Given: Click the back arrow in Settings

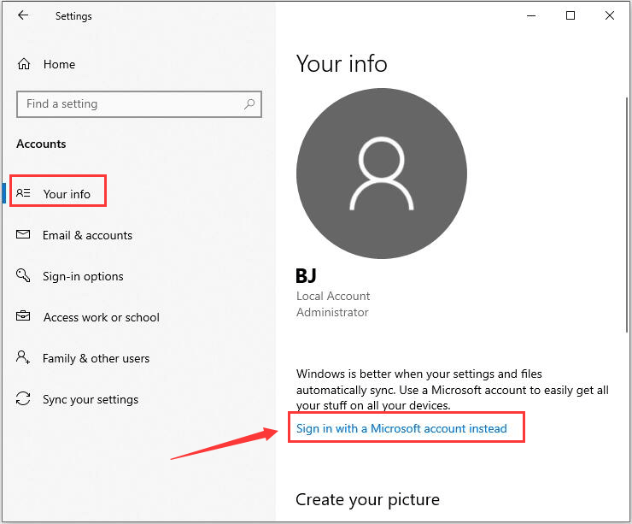Looking at the screenshot, I should click(x=23, y=15).
